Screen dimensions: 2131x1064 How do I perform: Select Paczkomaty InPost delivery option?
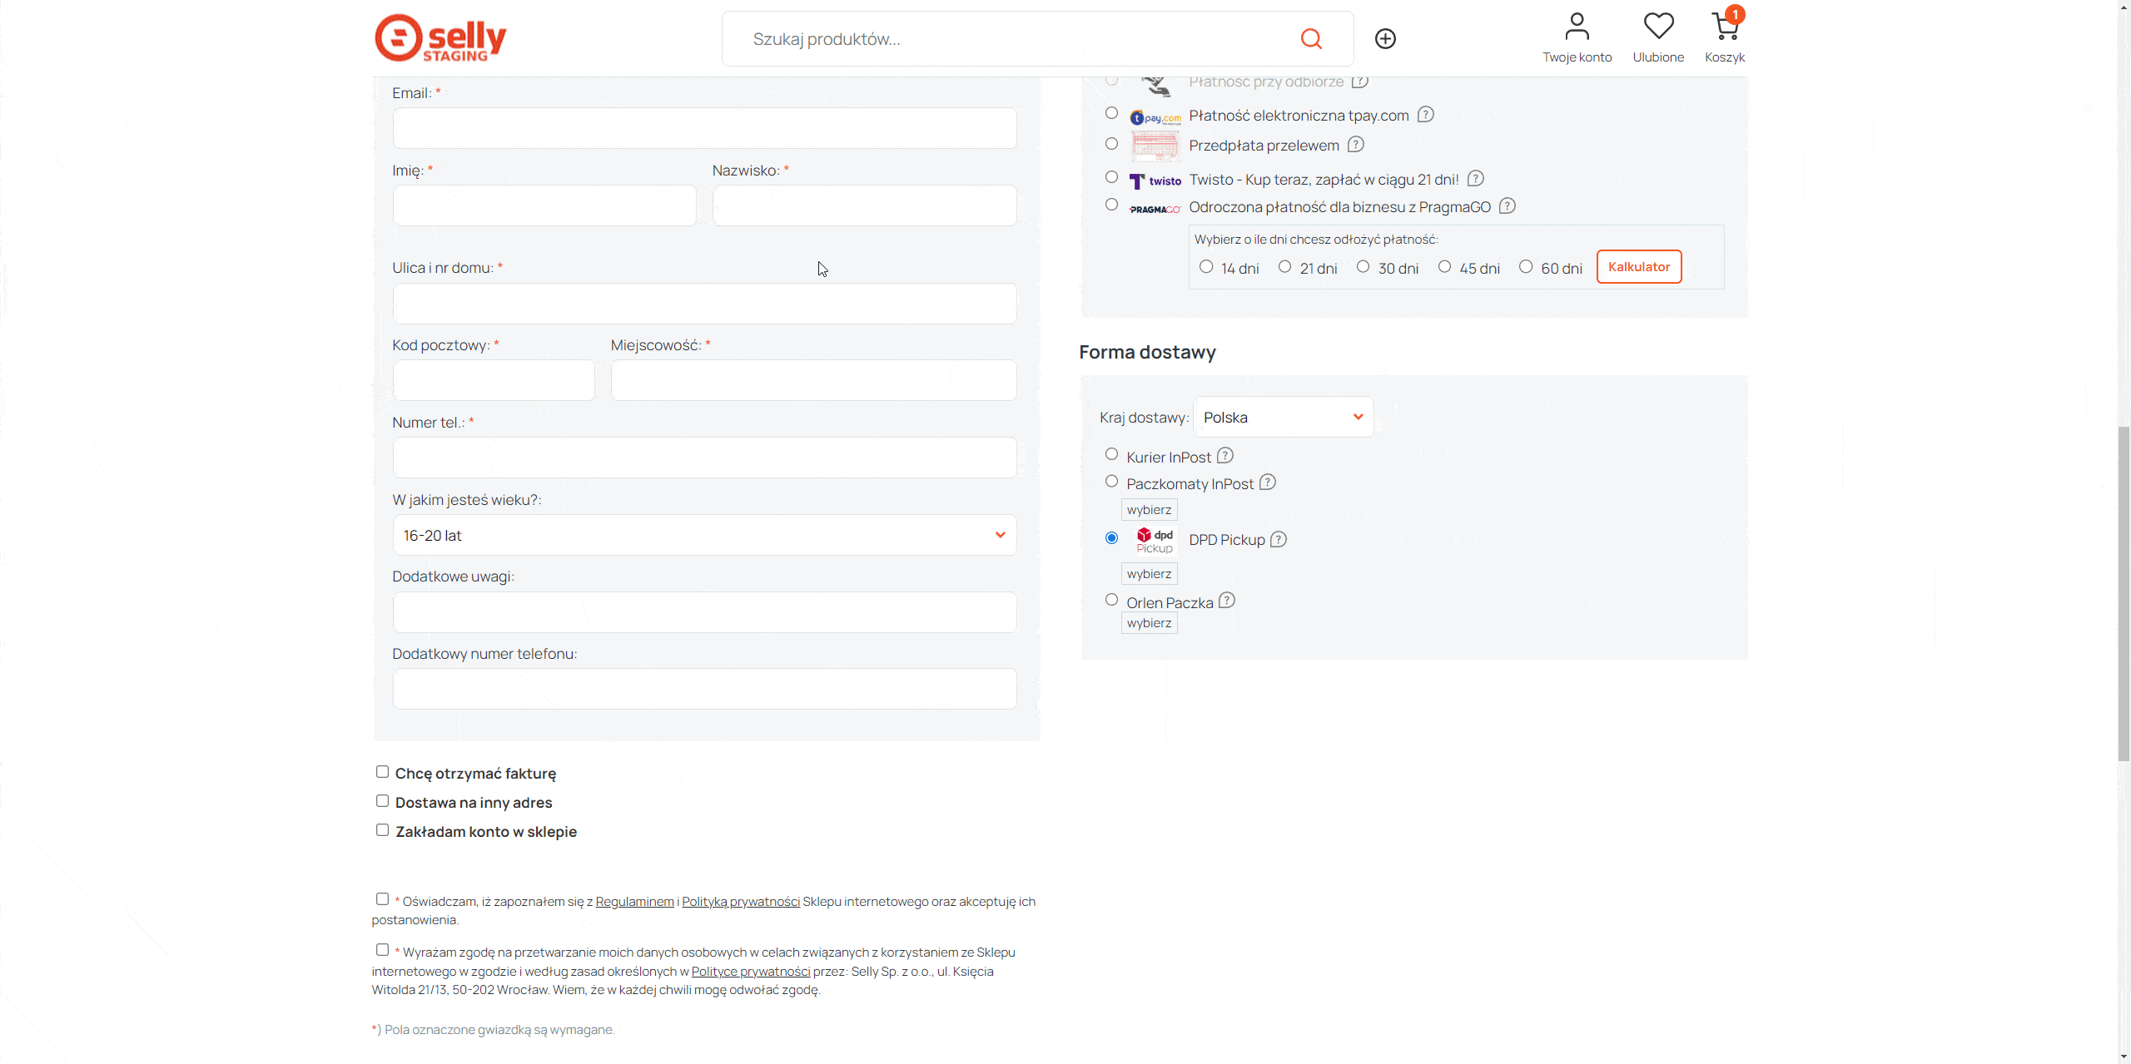tap(1111, 482)
